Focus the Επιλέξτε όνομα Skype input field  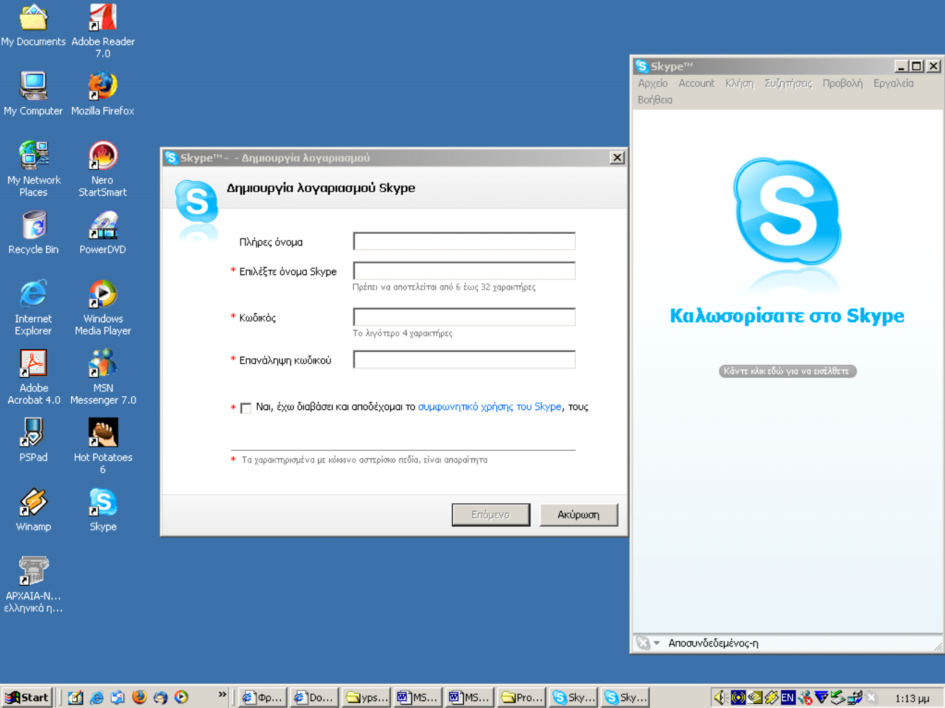pyautogui.click(x=464, y=270)
